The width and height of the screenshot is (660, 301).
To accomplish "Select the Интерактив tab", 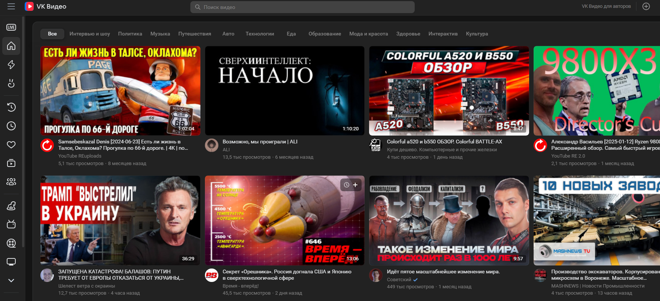I will 443,34.
